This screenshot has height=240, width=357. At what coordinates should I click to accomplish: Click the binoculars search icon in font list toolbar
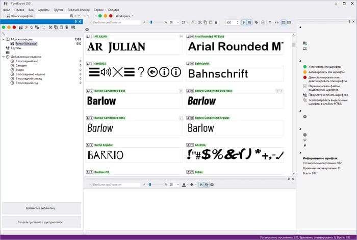point(276,22)
